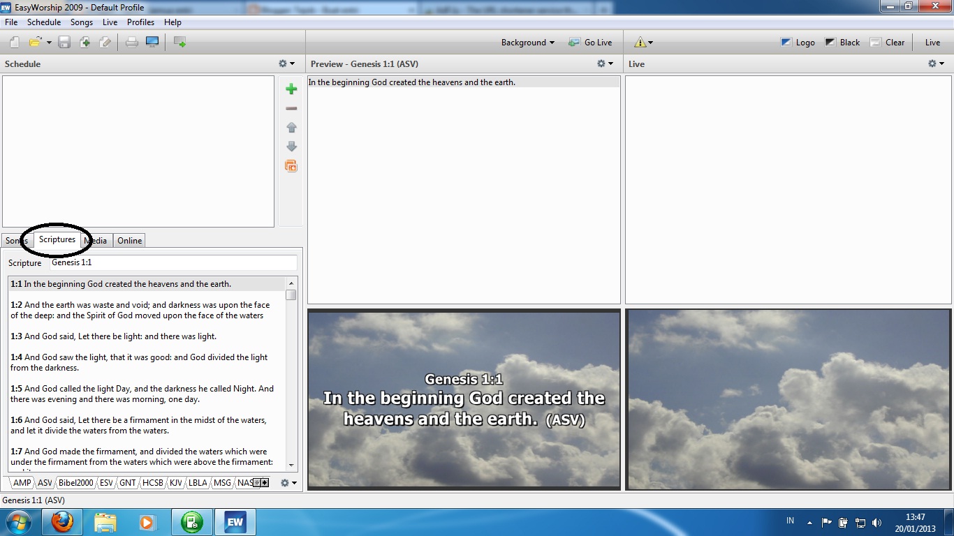Select the MSG Bible version tab

tap(222, 483)
